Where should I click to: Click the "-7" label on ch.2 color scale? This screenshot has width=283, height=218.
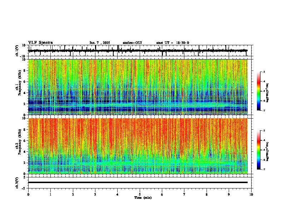264,169
